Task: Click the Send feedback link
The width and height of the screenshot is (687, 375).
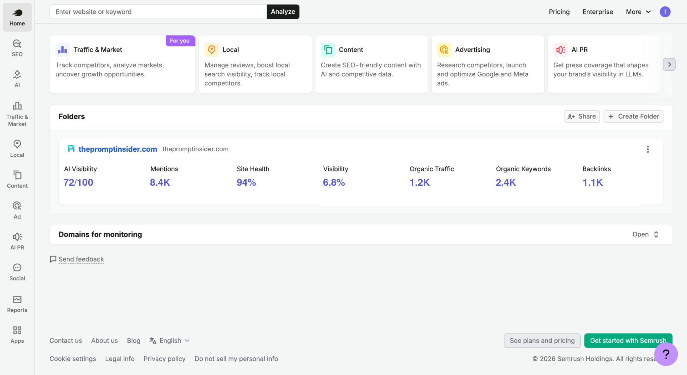Action: click(x=81, y=259)
